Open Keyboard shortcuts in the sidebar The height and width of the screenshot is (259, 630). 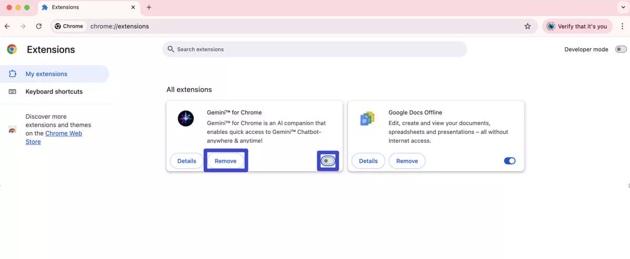55,91
